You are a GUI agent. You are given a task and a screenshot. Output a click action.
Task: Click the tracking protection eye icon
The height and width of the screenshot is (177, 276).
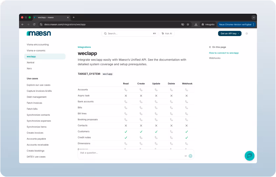(x=183, y=24)
